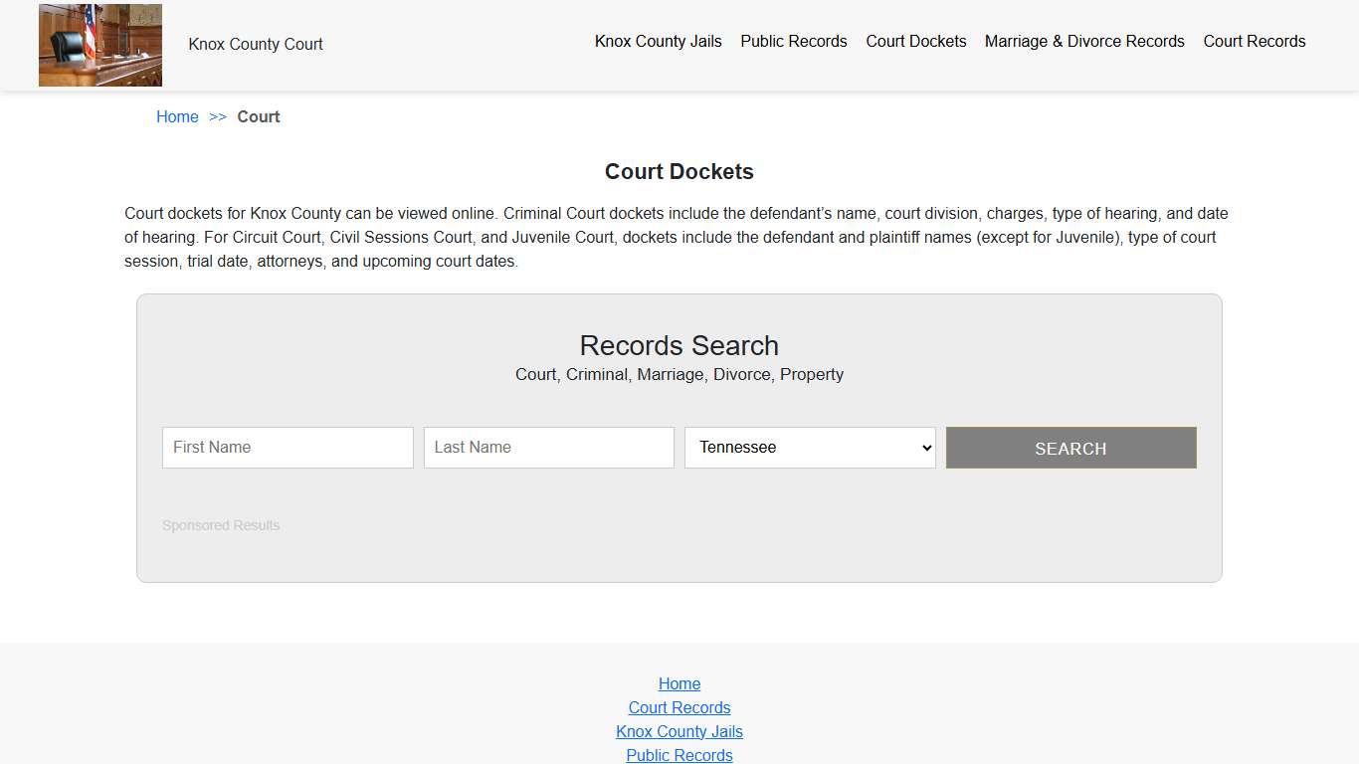The height and width of the screenshot is (764, 1359).
Task: Click into the First Name field
Action: pos(287,447)
